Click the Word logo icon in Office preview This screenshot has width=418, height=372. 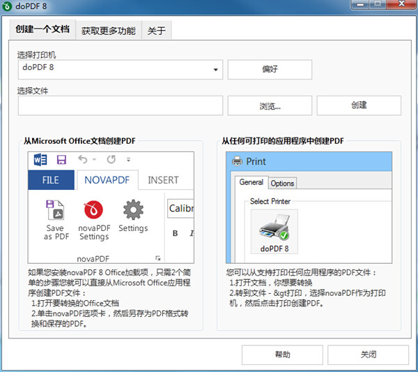pos(40,160)
